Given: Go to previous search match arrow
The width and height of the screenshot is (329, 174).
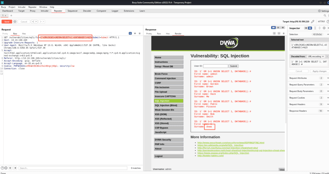Looking at the screenshot, I should point(10,168).
